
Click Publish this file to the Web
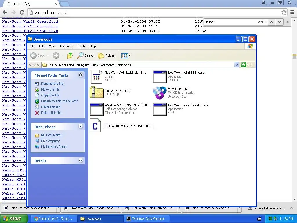60,101
